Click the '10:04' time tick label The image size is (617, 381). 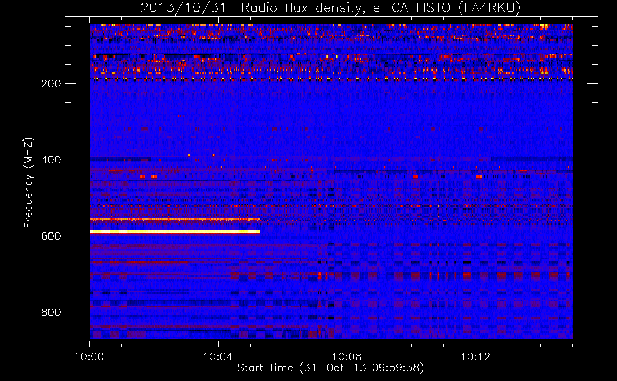218,357
